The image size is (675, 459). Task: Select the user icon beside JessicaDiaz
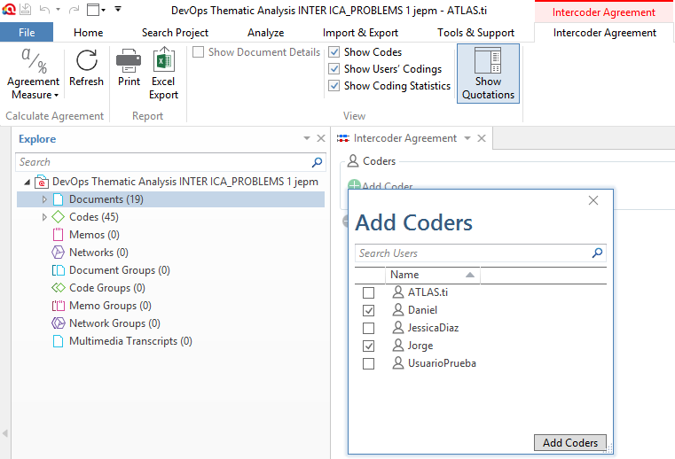(398, 328)
